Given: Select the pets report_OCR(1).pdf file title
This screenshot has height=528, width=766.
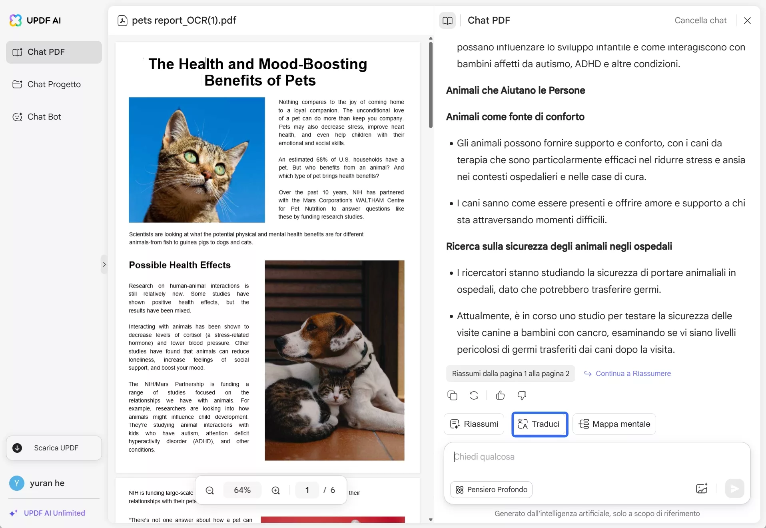Looking at the screenshot, I should (x=184, y=20).
